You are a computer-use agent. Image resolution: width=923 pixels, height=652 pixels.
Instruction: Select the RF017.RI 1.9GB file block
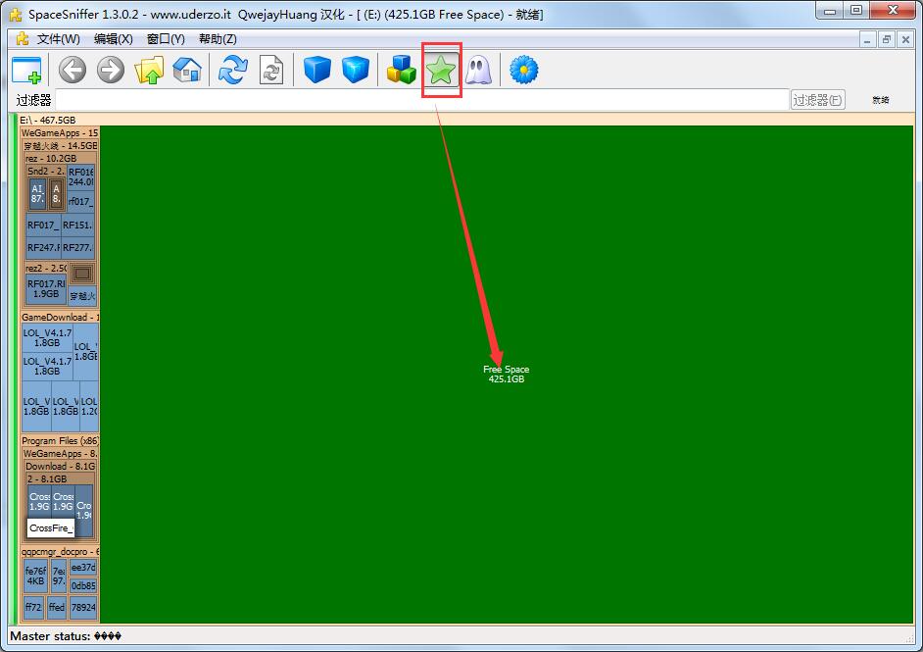coord(46,288)
